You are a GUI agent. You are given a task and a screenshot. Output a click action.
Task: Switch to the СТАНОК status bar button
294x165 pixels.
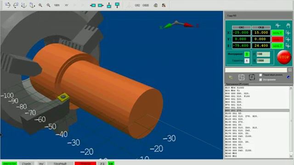coord(27,164)
